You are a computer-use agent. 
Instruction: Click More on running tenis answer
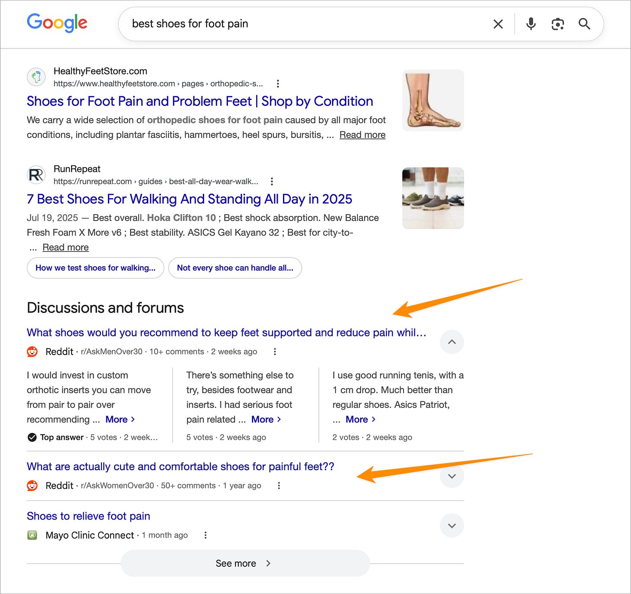[x=361, y=420]
